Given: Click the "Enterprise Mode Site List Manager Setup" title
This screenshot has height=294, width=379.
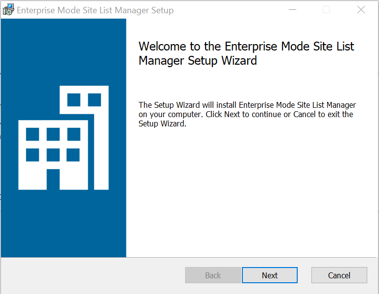Looking at the screenshot, I should coord(95,10).
